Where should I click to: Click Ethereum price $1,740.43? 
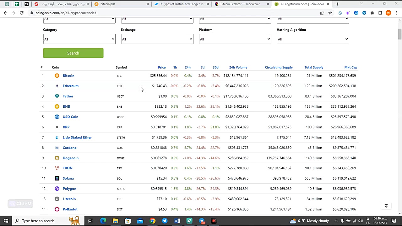point(159,86)
